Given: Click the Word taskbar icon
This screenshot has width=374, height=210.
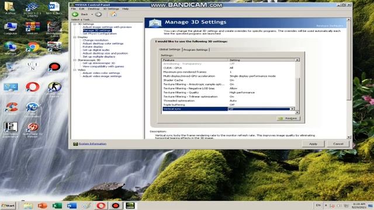Looking at the screenshot, I should tap(72, 205).
